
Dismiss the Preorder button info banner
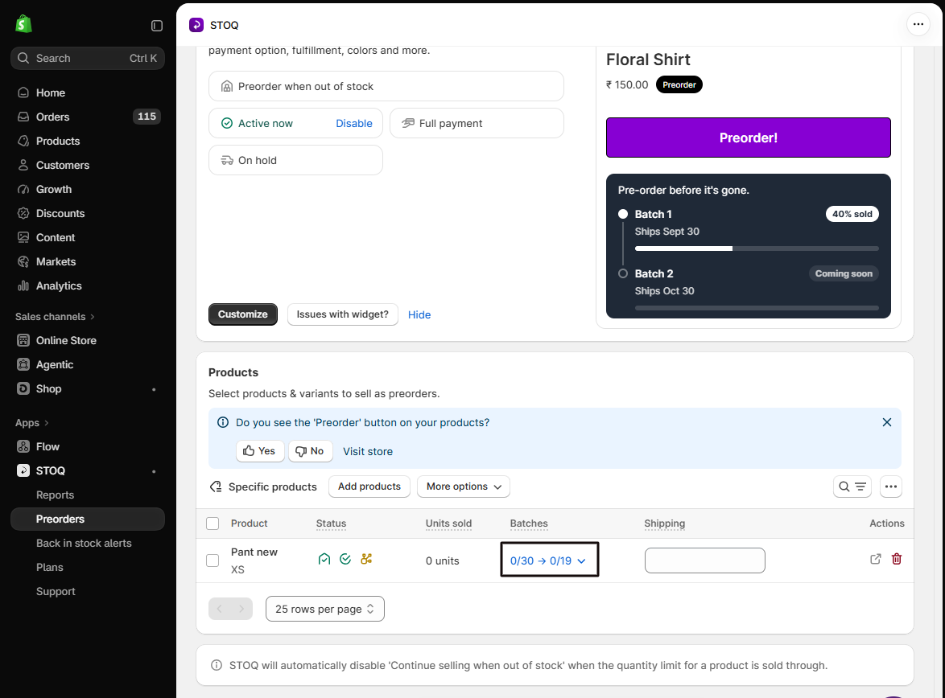tap(886, 422)
